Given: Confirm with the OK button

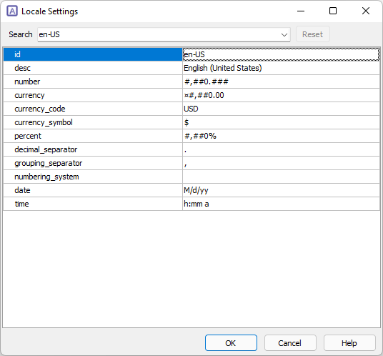Looking at the screenshot, I should 231,343.
